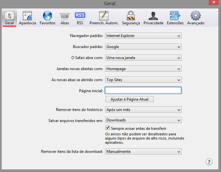Open Salvar arquivos transferidos em dropdown
This screenshot has width=221, height=172.
[143, 120]
